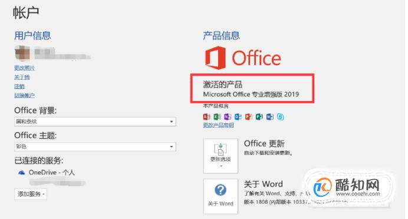
Task: Open the Office 背景 dropdown
Action: click(96, 122)
